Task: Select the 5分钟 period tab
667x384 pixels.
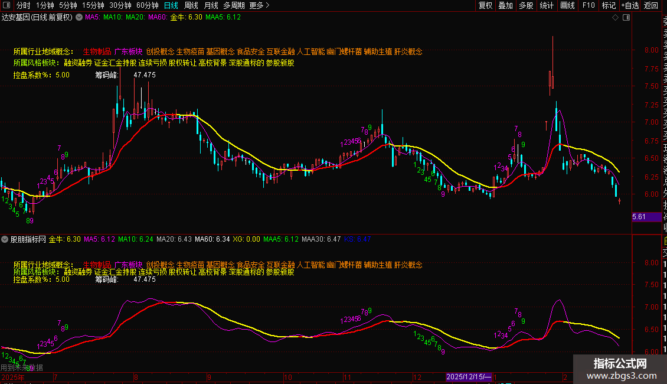Action: click(x=68, y=5)
